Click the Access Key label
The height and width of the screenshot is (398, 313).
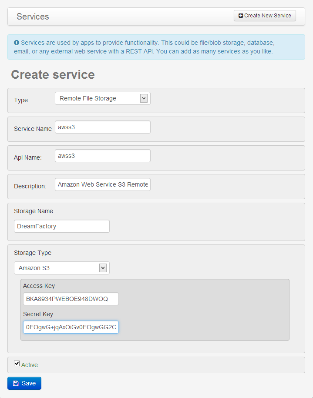(39, 286)
